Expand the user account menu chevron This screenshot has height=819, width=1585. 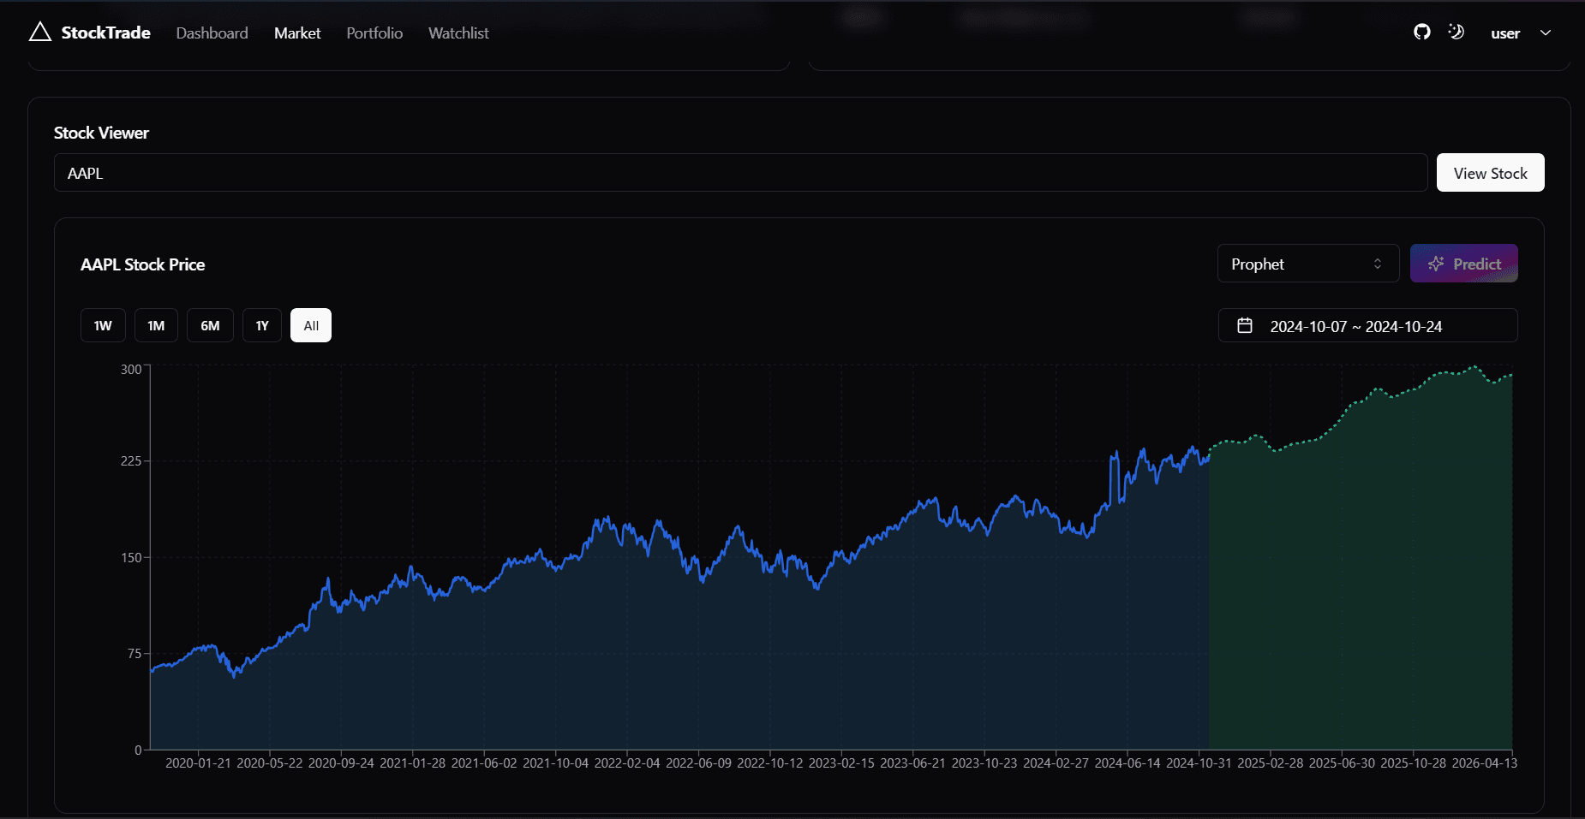tap(1546, 33)
